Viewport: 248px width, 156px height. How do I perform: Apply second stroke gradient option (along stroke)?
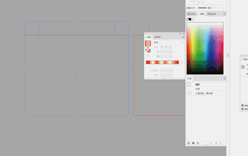point(166,47)
